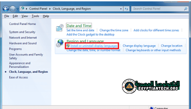
Task: Click Add clocks for different time zones
Action: point(156,30)
